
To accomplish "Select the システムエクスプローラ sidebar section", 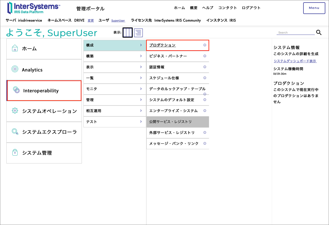I will 44,132.
